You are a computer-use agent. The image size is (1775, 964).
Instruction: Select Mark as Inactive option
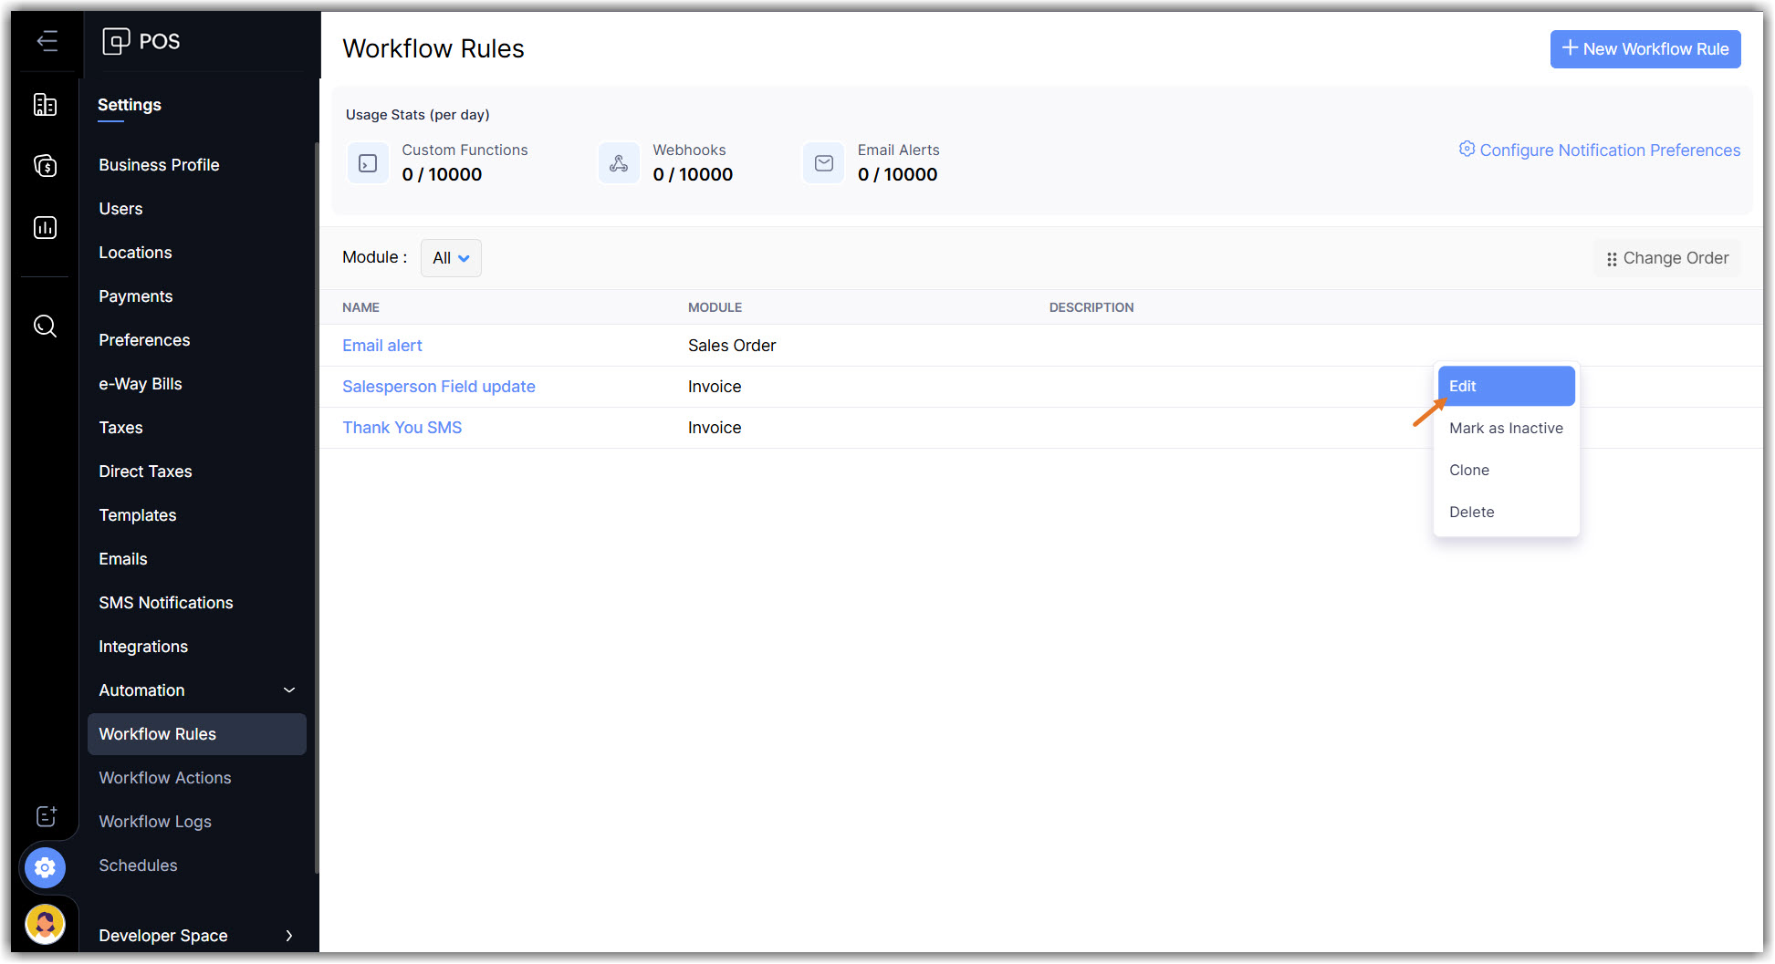(x=1505, y=428)
